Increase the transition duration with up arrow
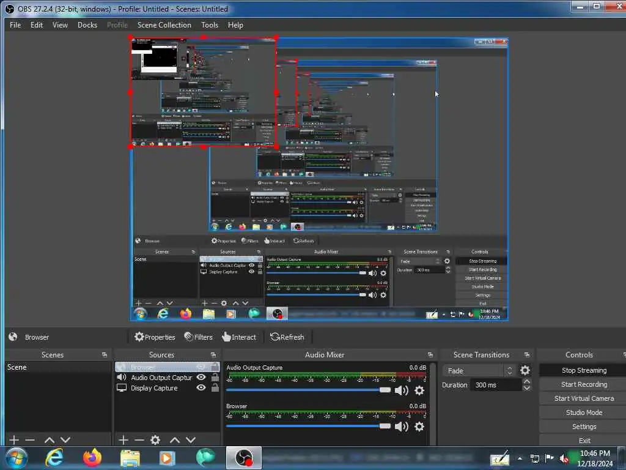Image resolution: width=626 pixels, height=470 pixels. click(526, 382)
